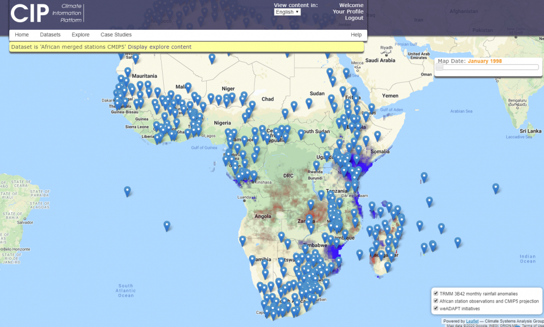Click the station marker directly below the Chad label
The height and width of the screenshot is (327, 544).
pyautogui.click(x=285, y=114)
